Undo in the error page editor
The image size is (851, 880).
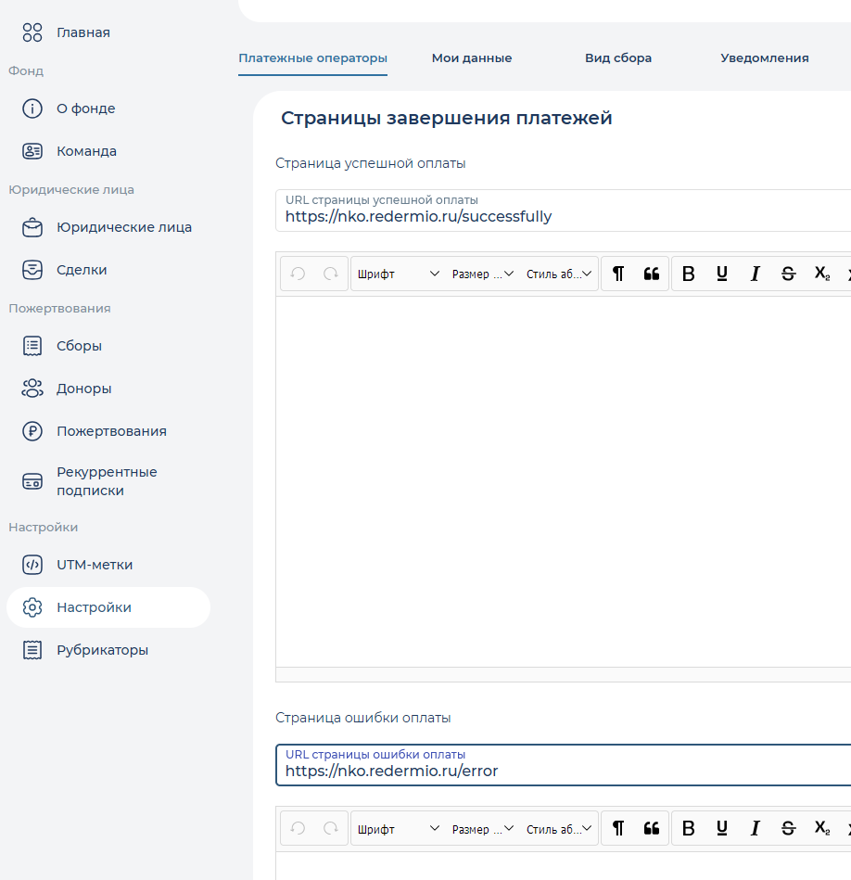click(298, 828)
